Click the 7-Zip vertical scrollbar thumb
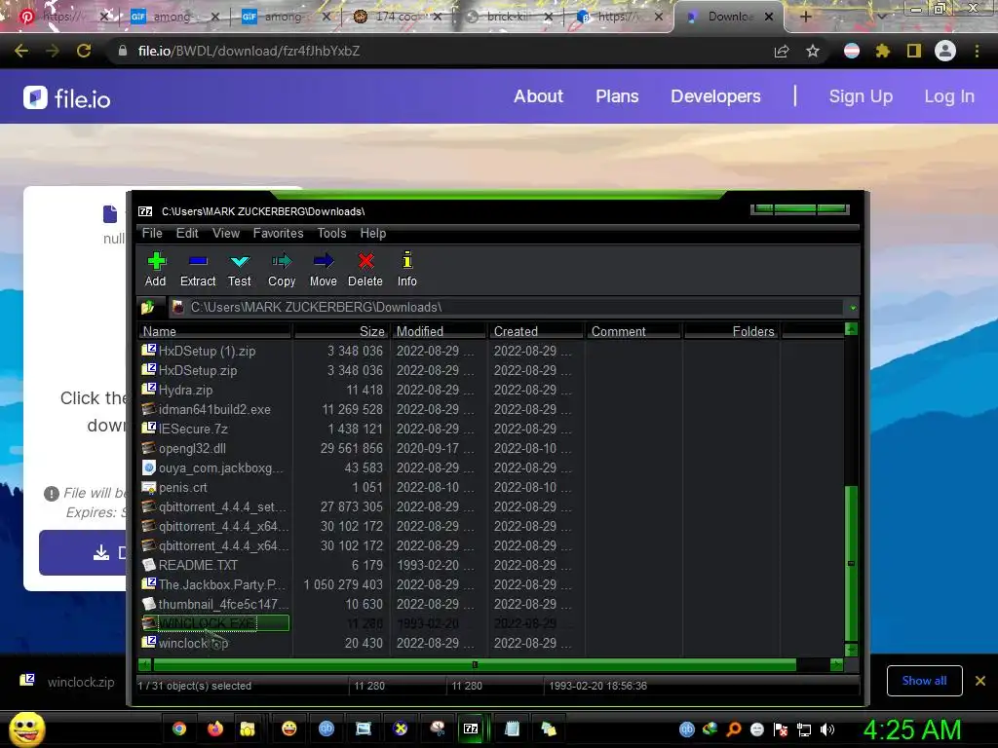998x748 pixels. (851, 563)
